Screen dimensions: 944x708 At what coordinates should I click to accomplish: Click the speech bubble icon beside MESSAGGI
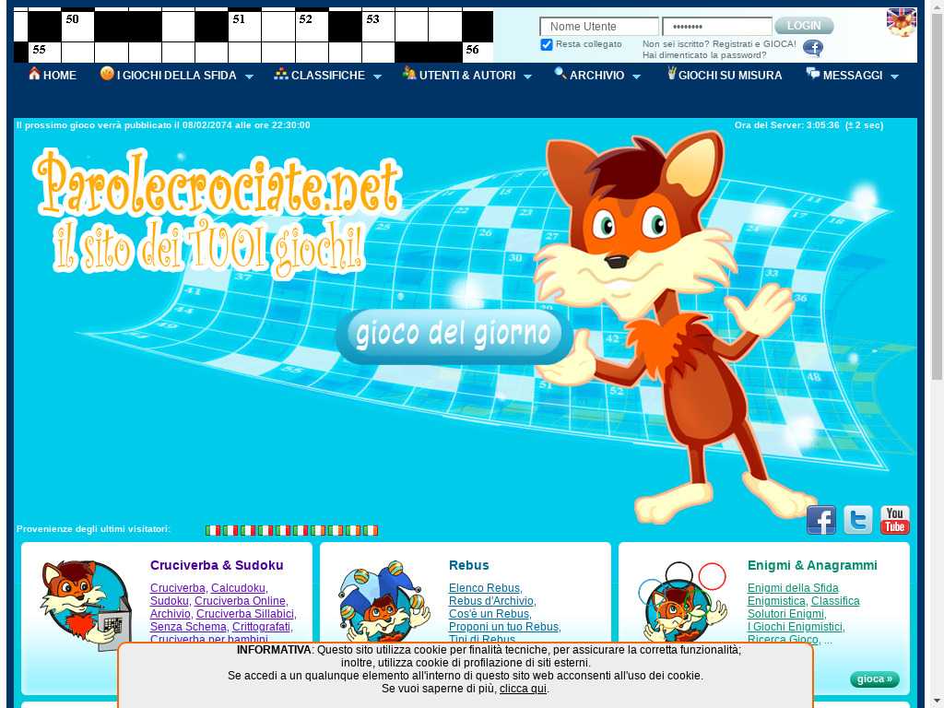click(813, 74)
